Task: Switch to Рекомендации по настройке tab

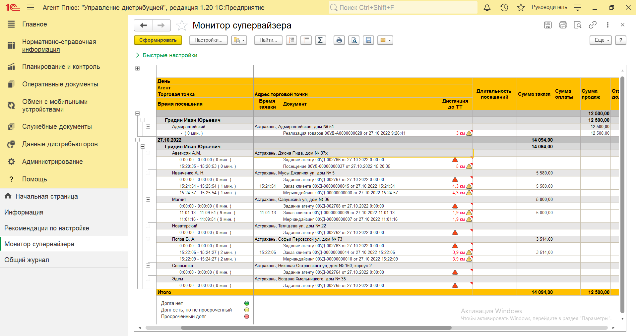Action: [x=64, y=228]
